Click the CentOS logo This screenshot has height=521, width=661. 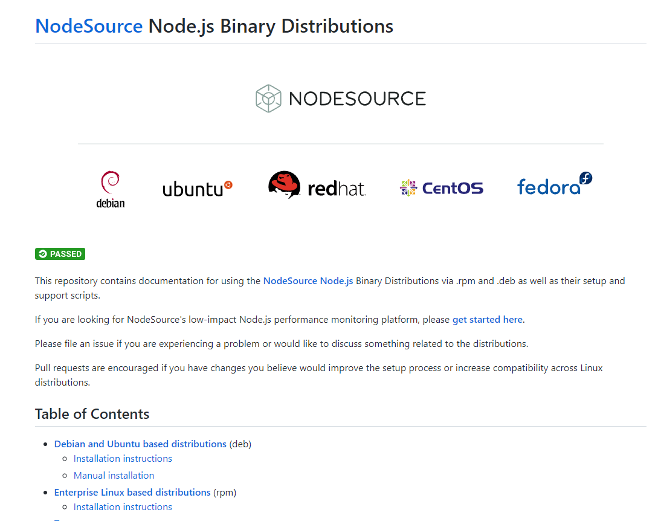pyautogui.click(x=441, y=188)
